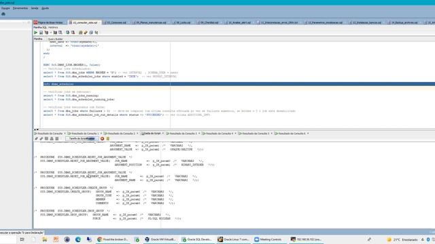Open the 05_Planos_manutencao.sql tab

(x=151, y=22)
